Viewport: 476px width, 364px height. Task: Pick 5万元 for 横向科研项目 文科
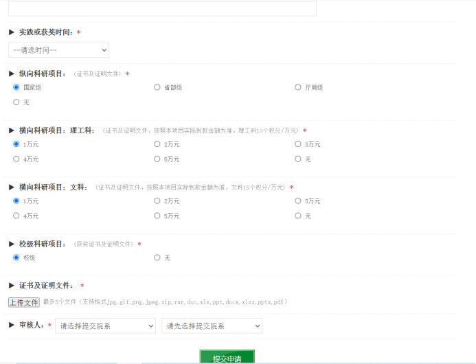click(x=157, y=216)
